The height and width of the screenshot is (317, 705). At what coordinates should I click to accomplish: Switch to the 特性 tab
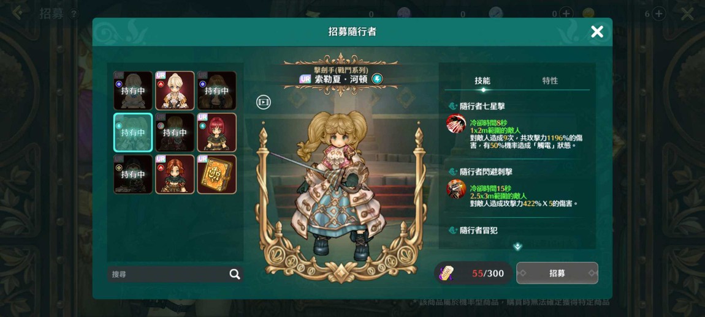pyautogui.click(x=550, y=81)
